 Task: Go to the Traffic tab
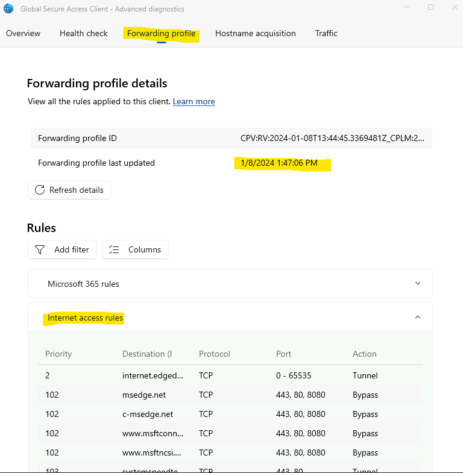click(x=326, y=33)
